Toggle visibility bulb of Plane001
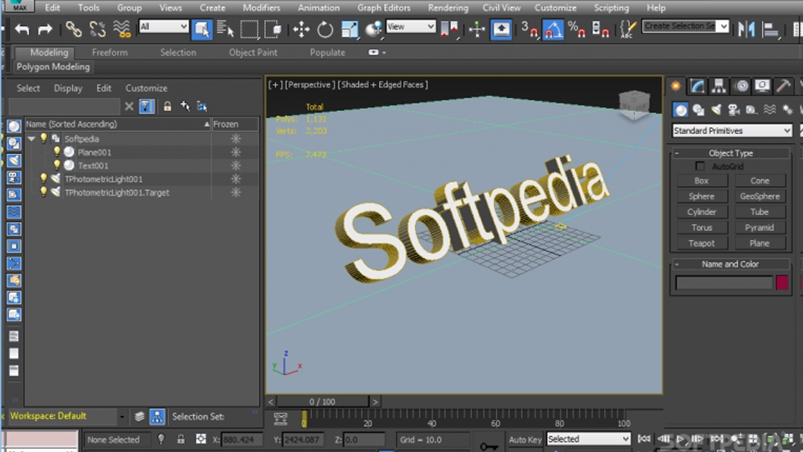Image resolution: width=803 pixels, height=452 pixels. coord(57,152)
